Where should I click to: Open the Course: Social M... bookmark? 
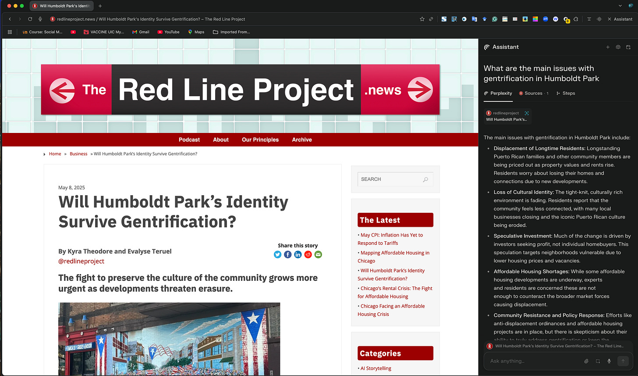[x=42, y=32]
